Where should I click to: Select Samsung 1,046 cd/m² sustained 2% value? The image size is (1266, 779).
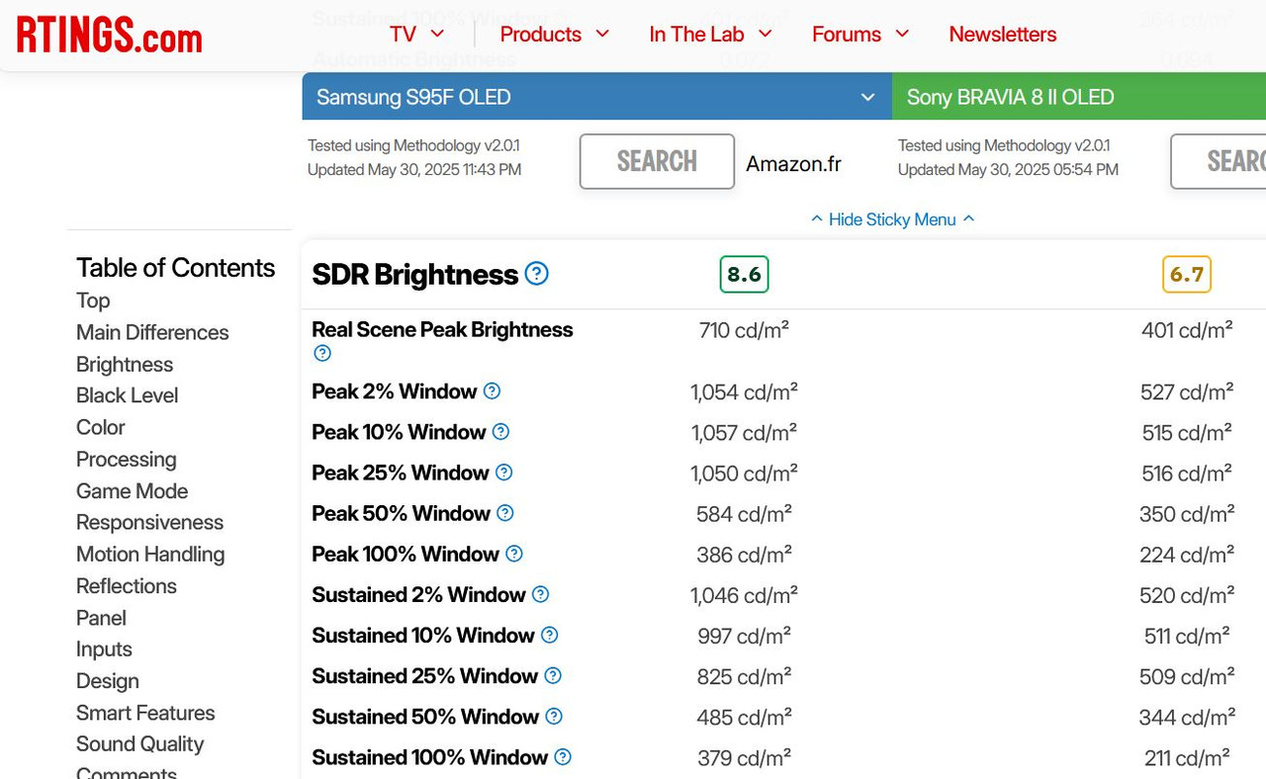coord(744,595)
